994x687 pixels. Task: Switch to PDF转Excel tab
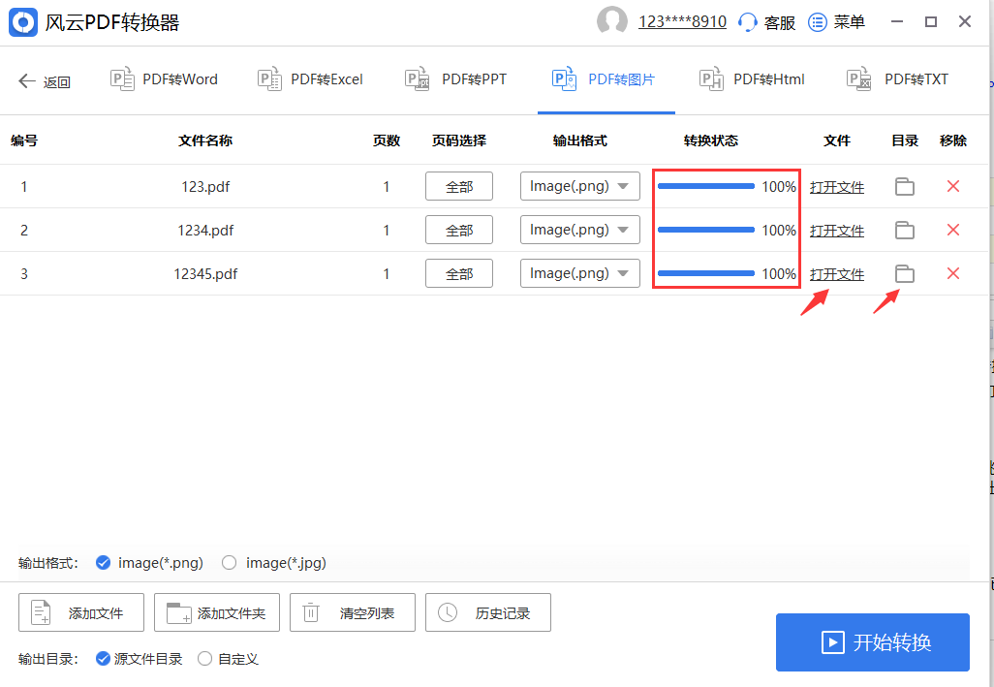(310, 79)
